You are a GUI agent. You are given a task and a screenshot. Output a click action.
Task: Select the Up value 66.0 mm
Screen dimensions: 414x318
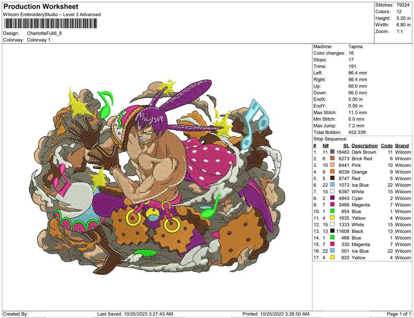(358, 86)
